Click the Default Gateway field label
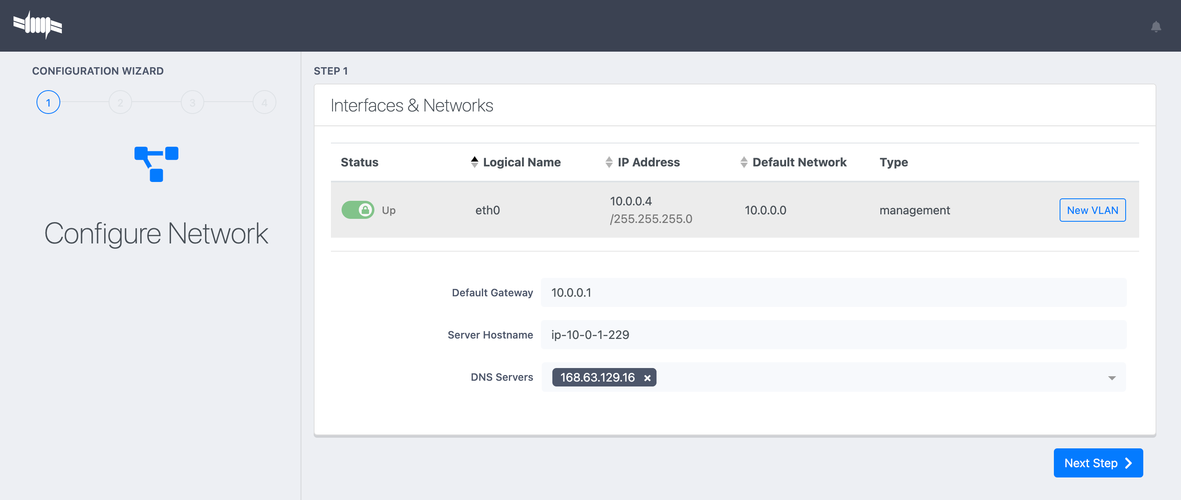The image size is (1181, 500). click(x=492, y=292)
